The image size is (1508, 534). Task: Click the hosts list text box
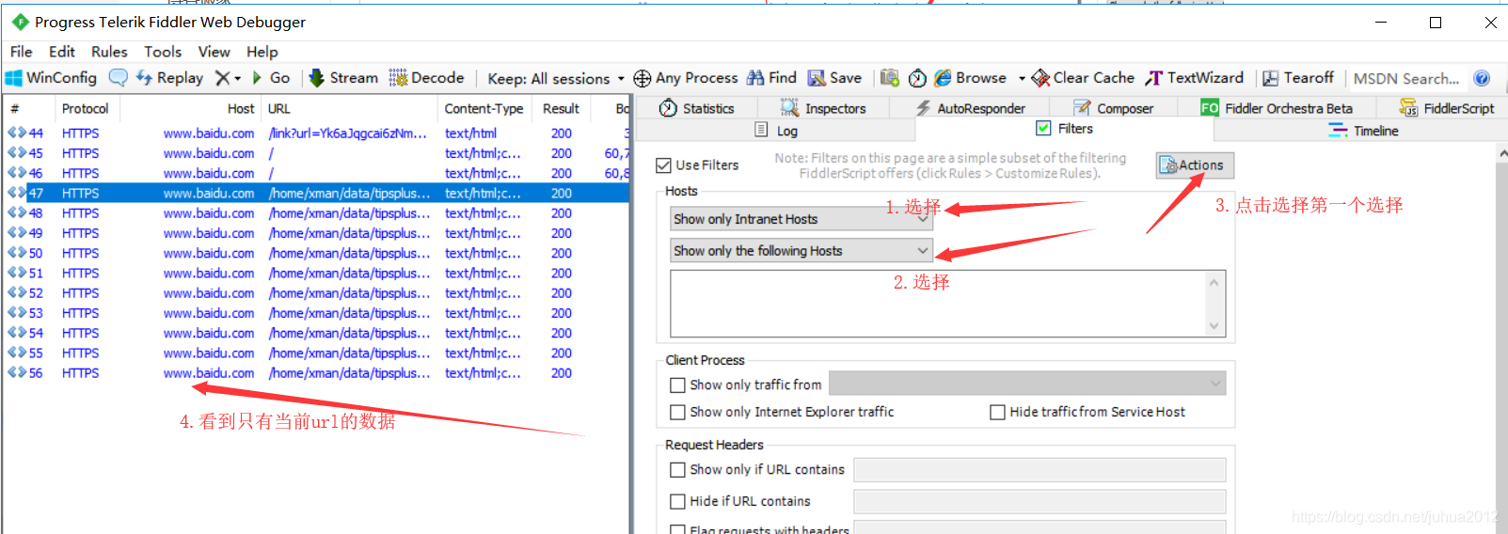tap(937, 304)
